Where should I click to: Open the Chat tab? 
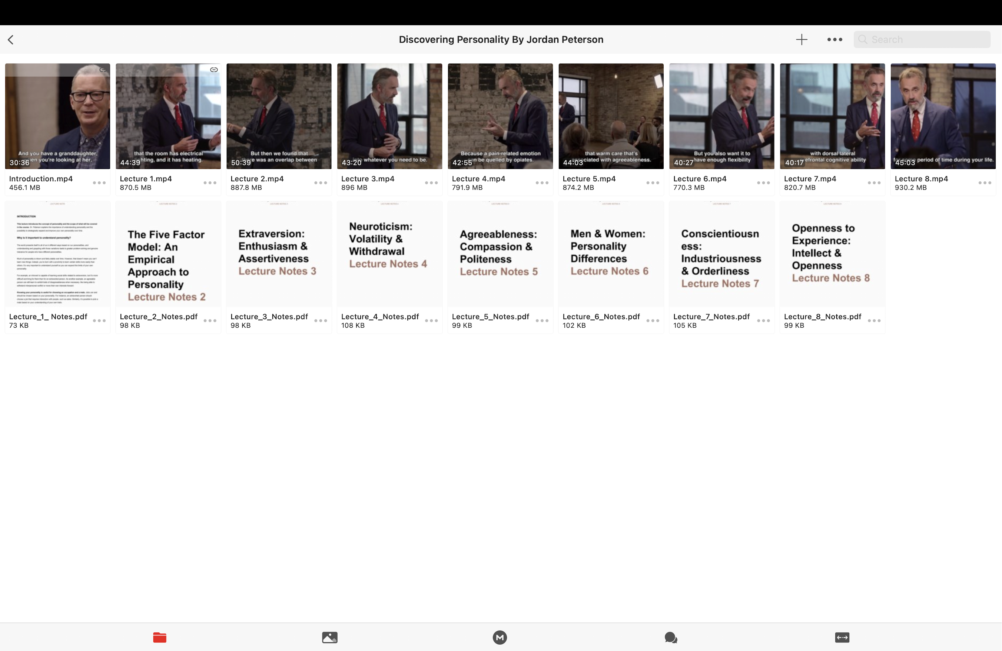[671, 637]
